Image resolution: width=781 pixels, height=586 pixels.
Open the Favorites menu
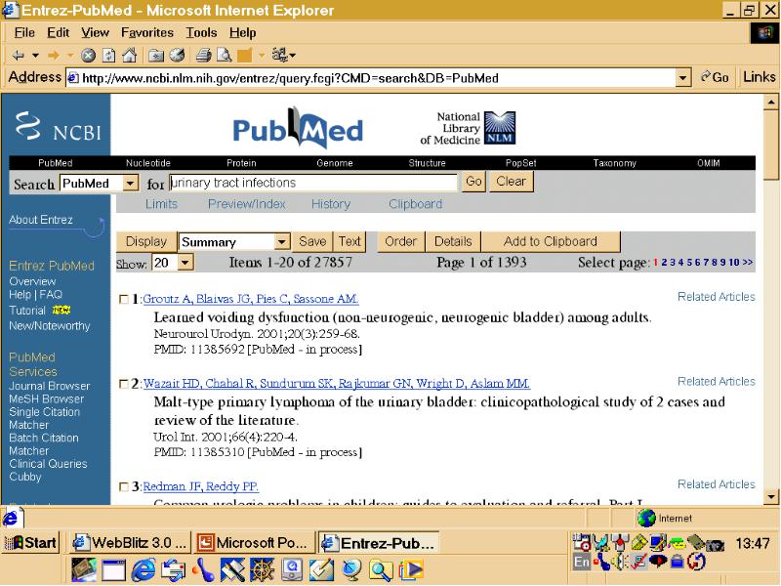point(147,33)
